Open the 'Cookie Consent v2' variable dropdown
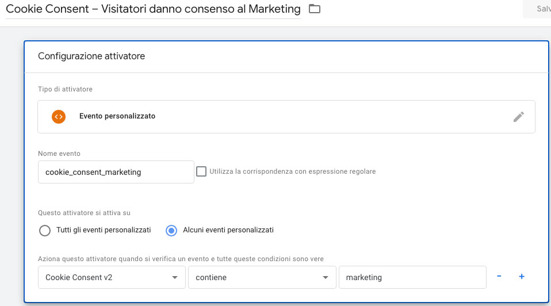The height and width of the screenshot is (306, 551). tap(112, 277)
